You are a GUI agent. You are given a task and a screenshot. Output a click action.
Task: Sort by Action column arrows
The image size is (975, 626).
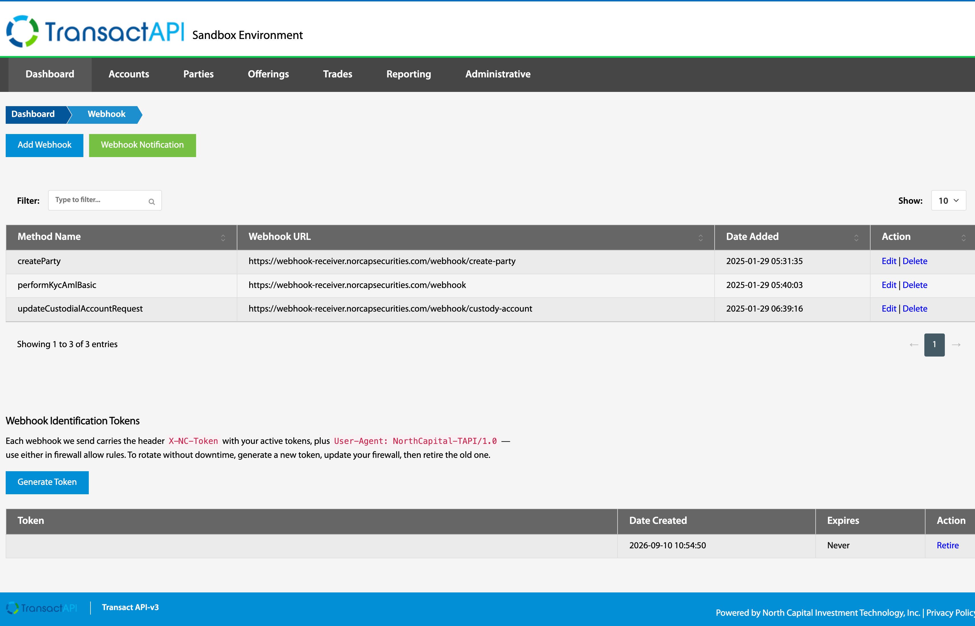[963, 238]
